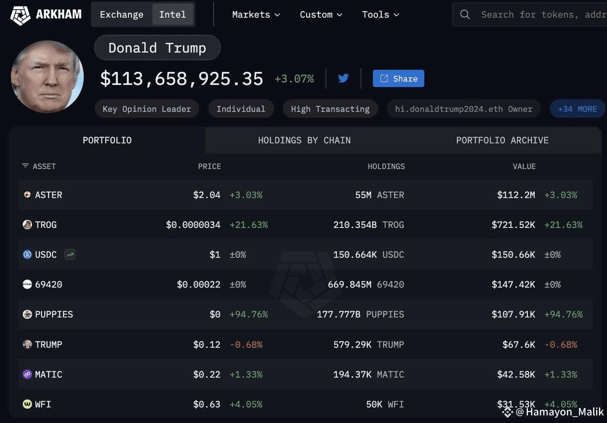Click the $147.42K value for 69420

(x=514, y=284)
